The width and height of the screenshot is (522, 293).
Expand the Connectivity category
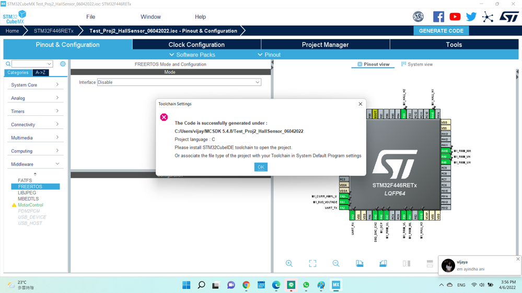[34, 125]
